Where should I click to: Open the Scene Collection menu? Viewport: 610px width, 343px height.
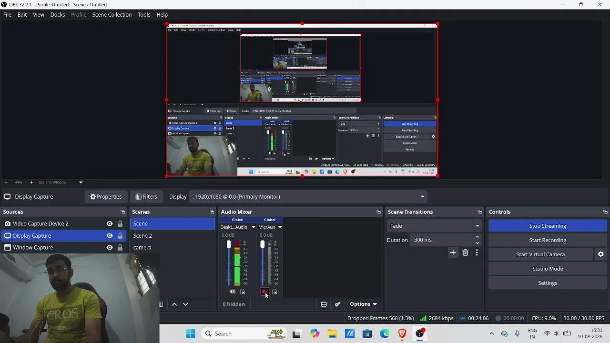tap(112, 15)
